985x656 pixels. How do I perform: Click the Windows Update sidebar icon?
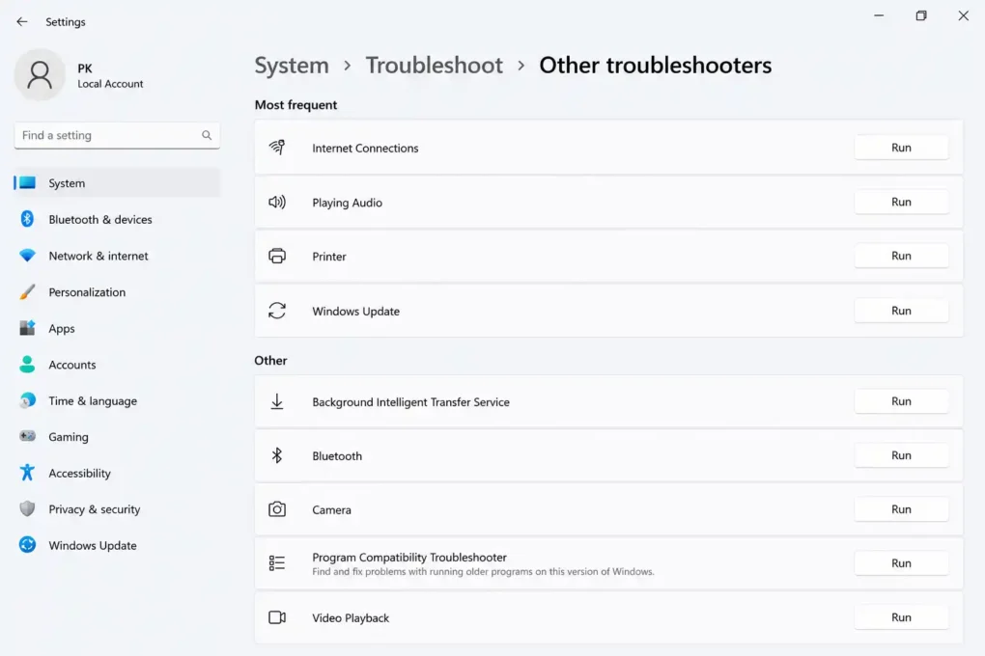coord(27,545)
